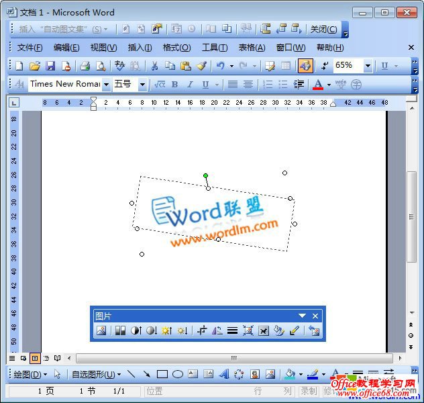Image resolution: width=424 pixels, height=403 pixels.
Task: Open Text Wrapping options in picture toolbar
Action: (264, 330)
